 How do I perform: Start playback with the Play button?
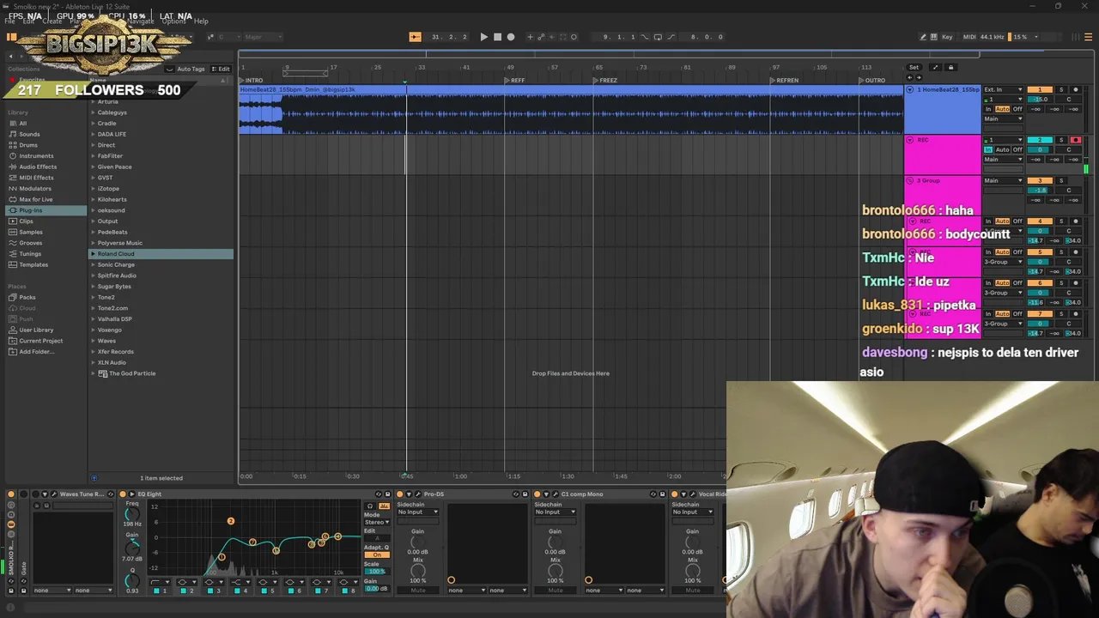(x=483, y=37)
